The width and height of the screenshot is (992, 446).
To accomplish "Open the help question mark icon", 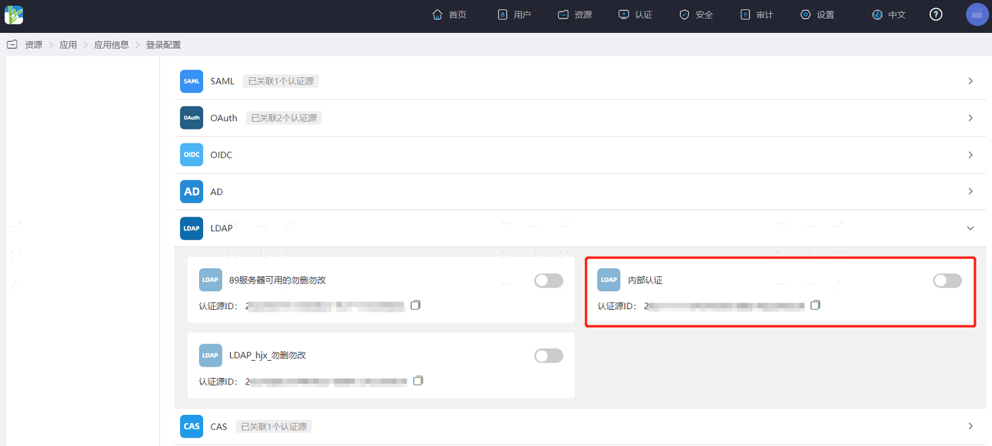I will coord(936,15).
